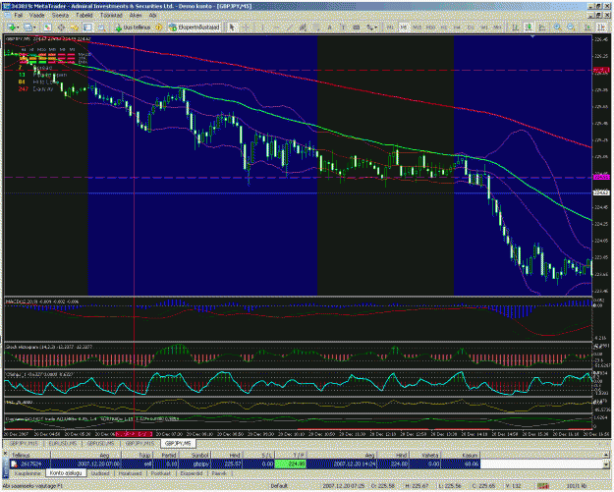This screenshot has width=614, height=492.
Task: Select the arrows objects tool
Action: click(x=369, y=27)
